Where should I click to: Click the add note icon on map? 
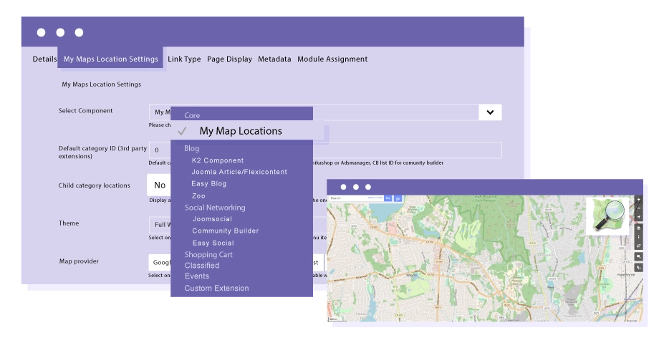pos(638,256)
